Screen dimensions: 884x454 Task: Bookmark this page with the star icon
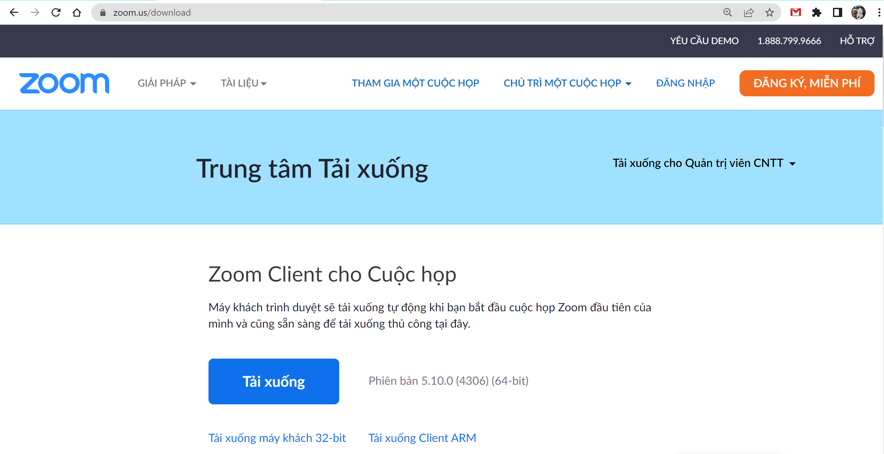coord(769,13)
